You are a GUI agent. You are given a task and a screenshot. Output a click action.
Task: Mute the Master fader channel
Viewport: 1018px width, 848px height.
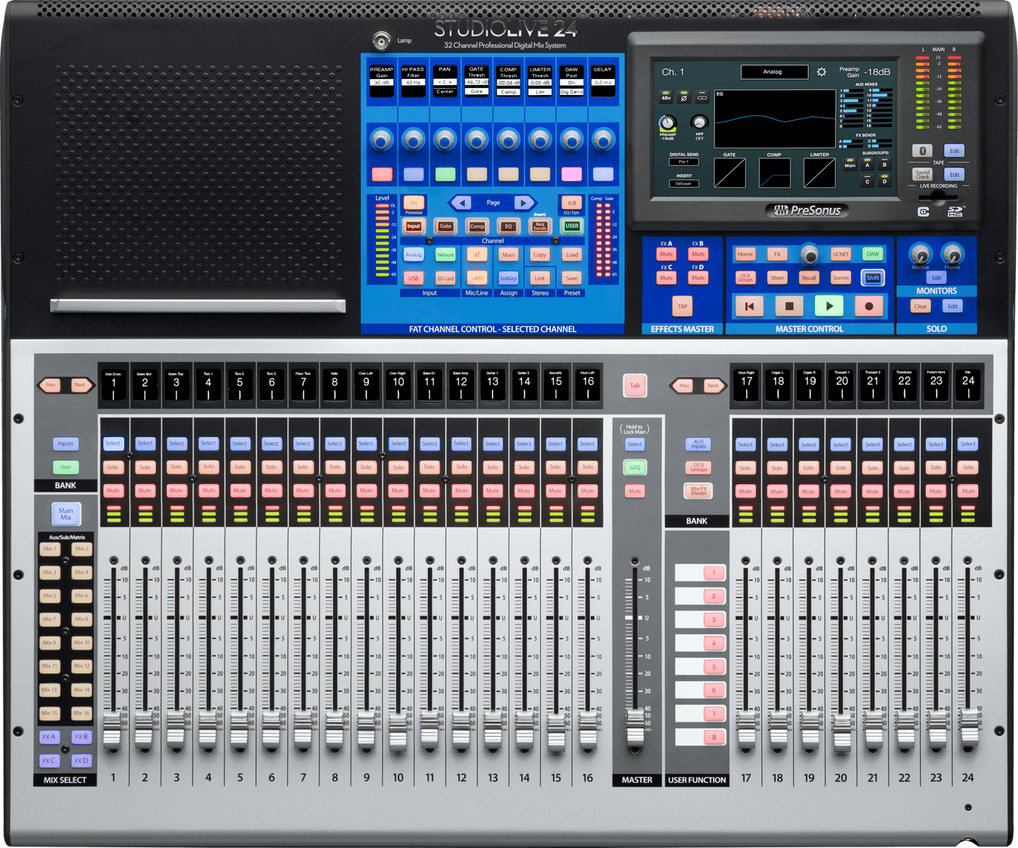tap(635, 491)
